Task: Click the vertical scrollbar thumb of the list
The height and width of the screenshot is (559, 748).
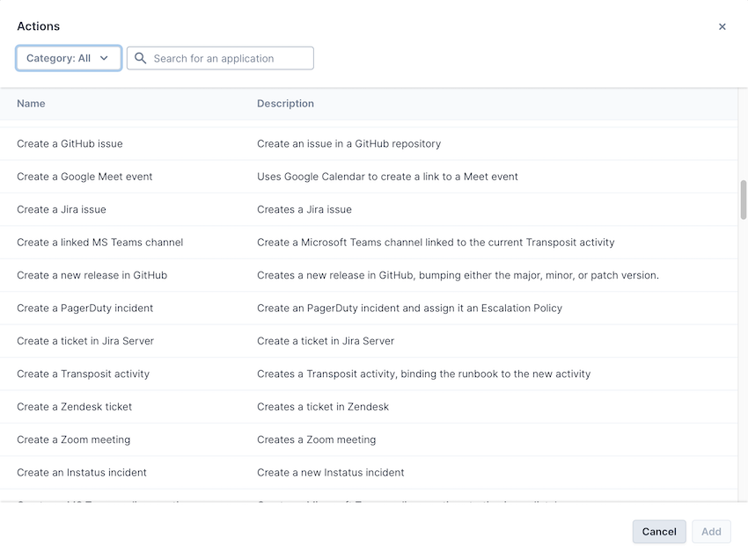Action: point(744,200)
